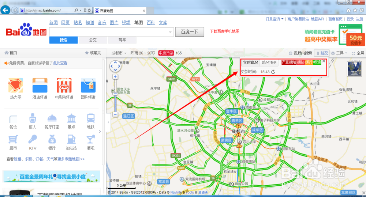366x197 pixels.
Task: Click the browser forward arrow
Action: tap(15, 10)
